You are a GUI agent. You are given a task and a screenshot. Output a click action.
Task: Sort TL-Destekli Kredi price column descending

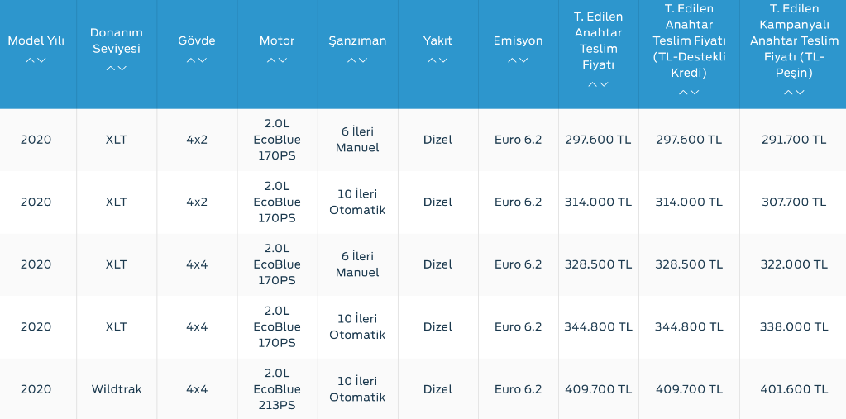pyautogui.click(x=695, y=93)
